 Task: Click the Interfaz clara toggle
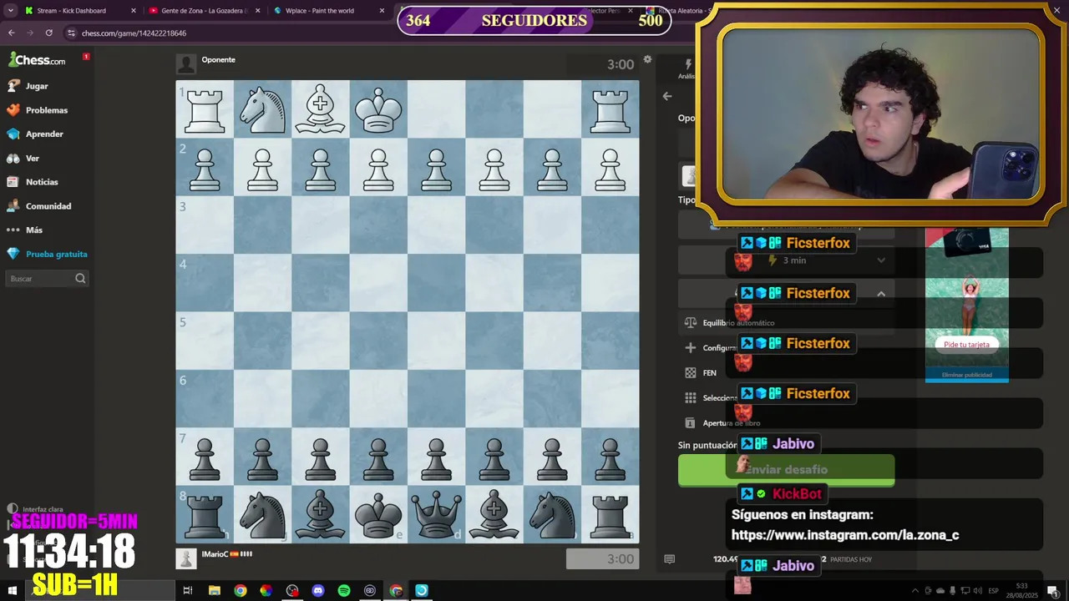(36, 509)
